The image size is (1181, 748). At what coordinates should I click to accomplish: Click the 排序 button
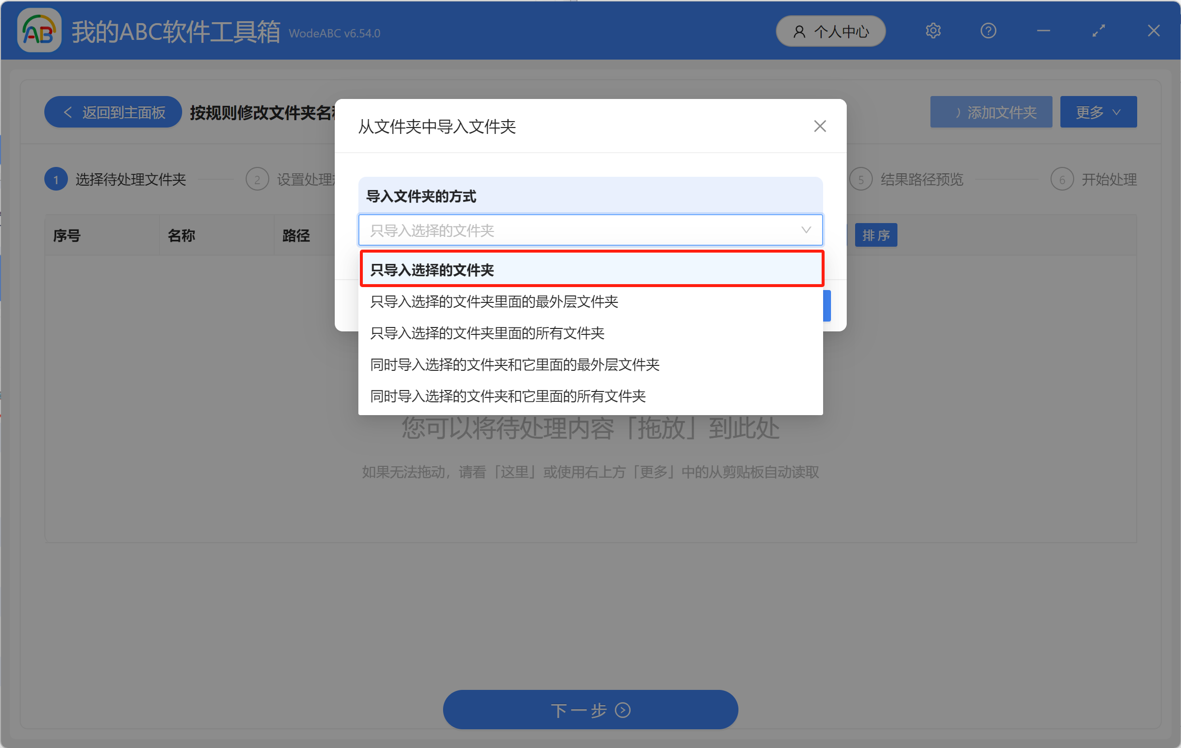pyautogui.click(x=876, y=235)
